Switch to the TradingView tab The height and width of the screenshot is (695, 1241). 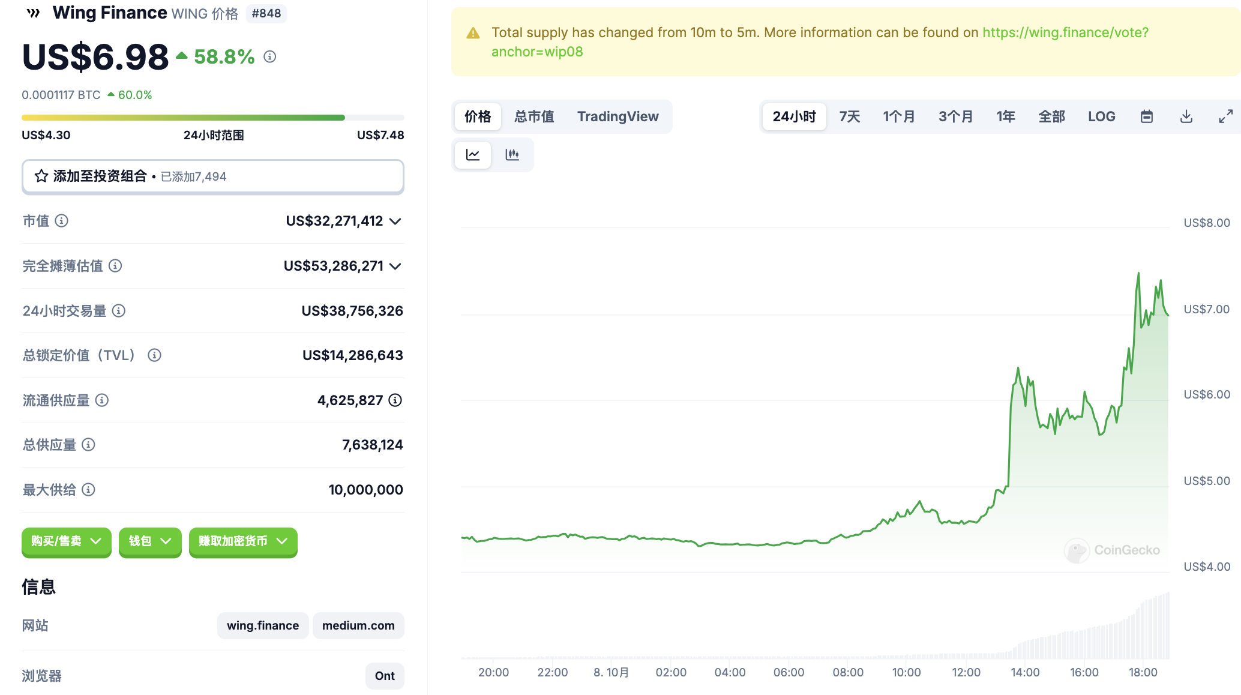click(617, 116)
